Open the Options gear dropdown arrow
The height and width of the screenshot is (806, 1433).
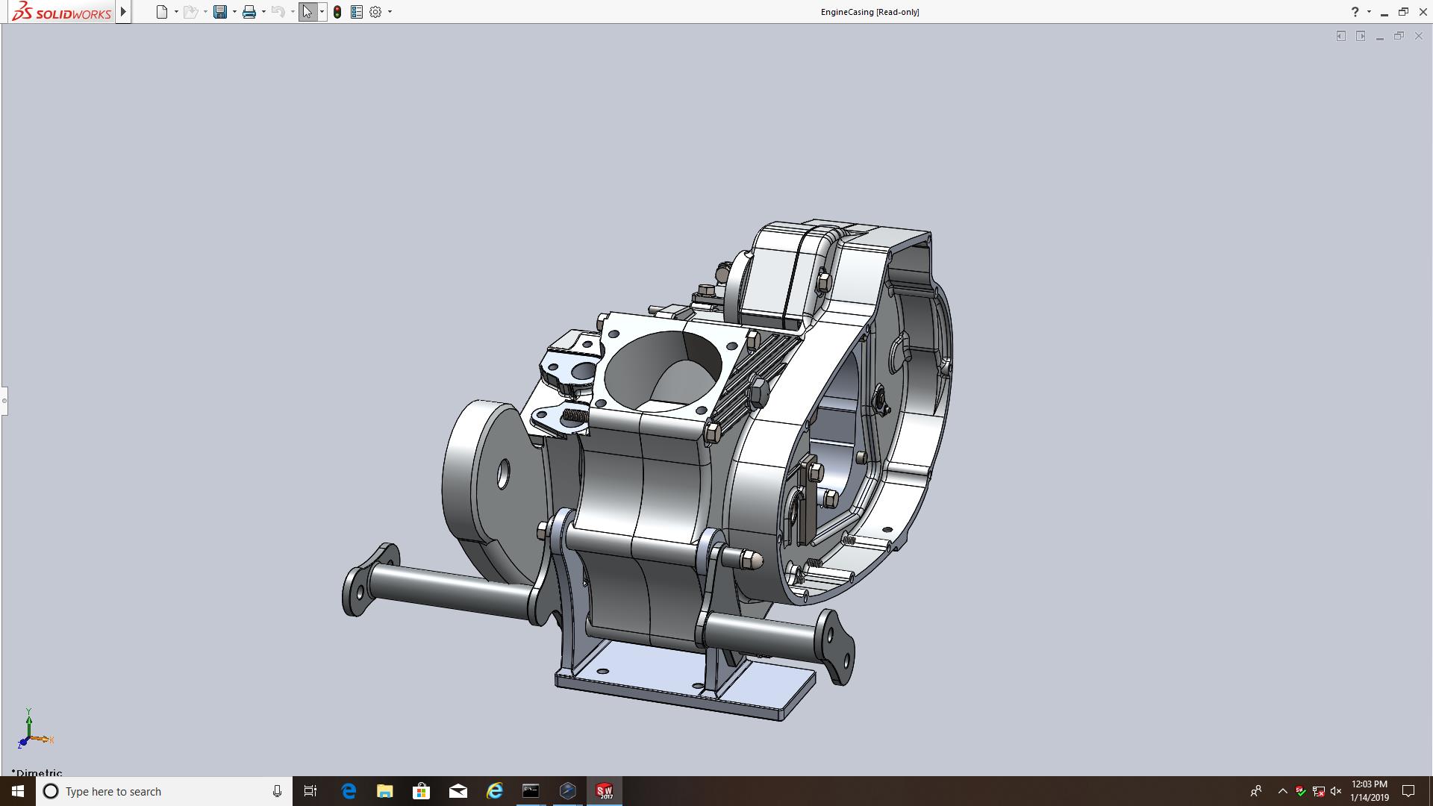[x=390, y=12]
